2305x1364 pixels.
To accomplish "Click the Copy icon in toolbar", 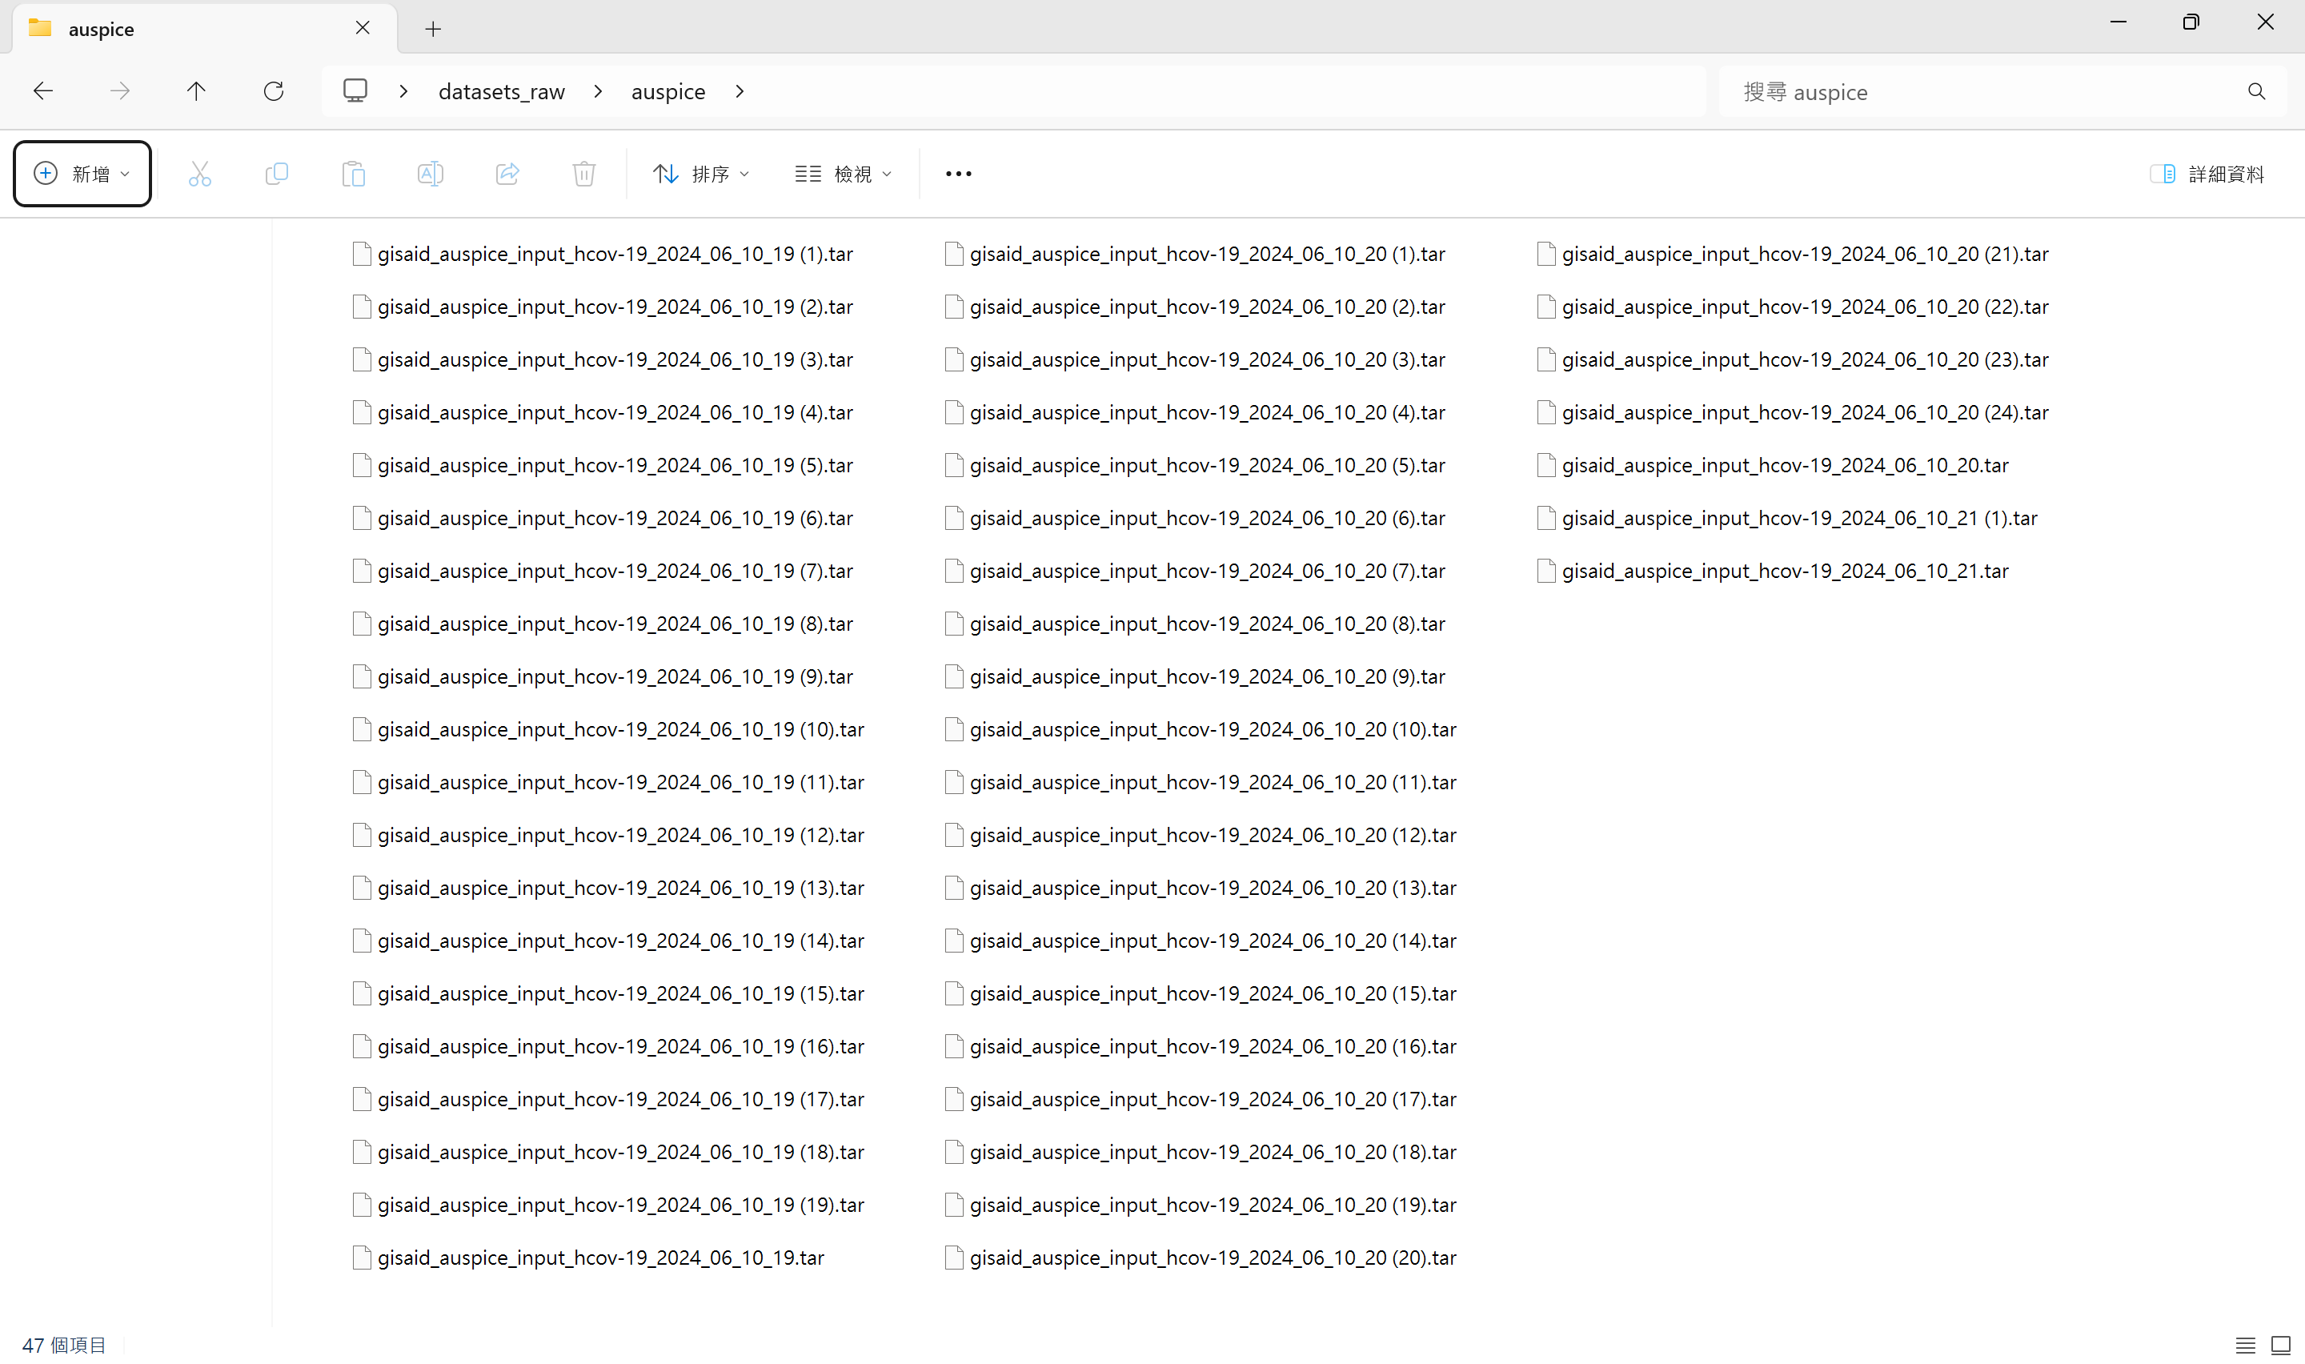I will tap(277, 174).
